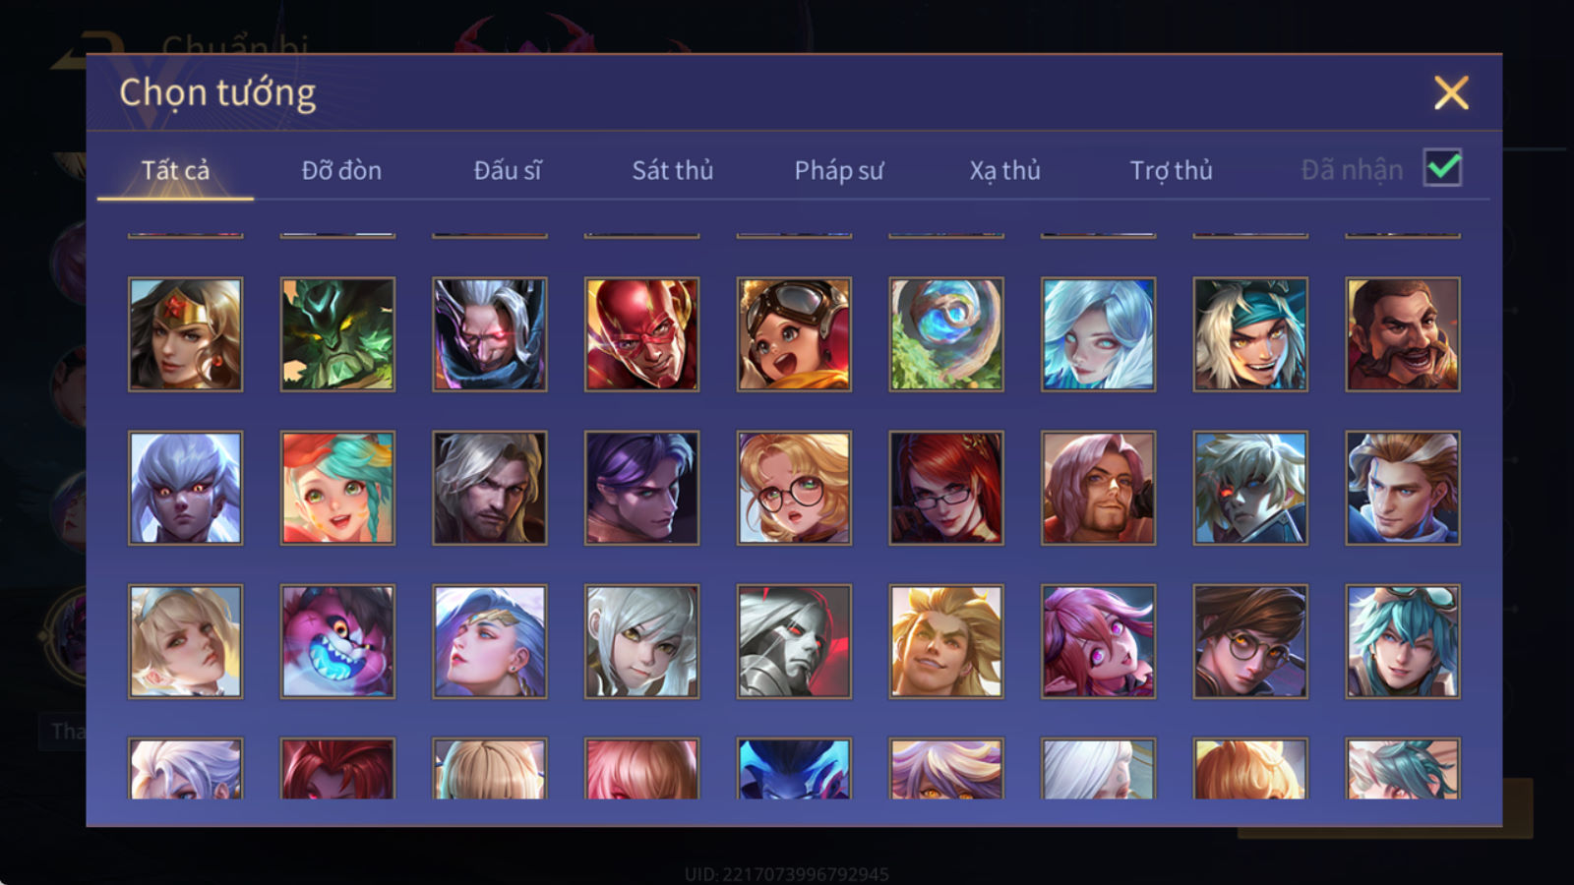Pick the spiky golden-haired hero
This screenshot has height=885, width=1574.
click(946, 641)
